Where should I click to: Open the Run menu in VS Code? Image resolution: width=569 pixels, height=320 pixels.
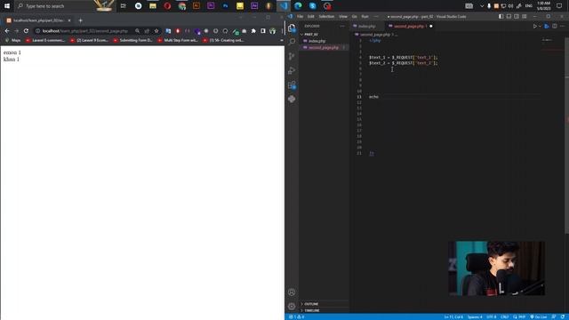pyautogui.click(x=365, y=16)
